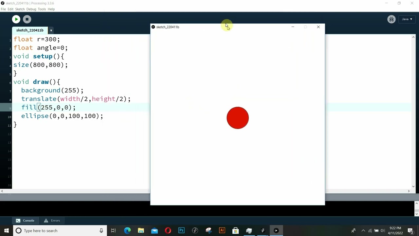Close the sketch_220411b output window
This screenshot has width=419, height=236.
(318, 27)
